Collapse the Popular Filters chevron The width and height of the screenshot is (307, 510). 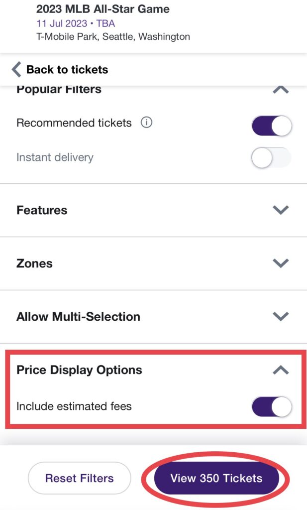click(x=281, y=90)
